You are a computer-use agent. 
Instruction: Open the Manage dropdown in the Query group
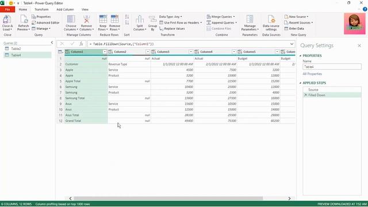click(41, 28)
